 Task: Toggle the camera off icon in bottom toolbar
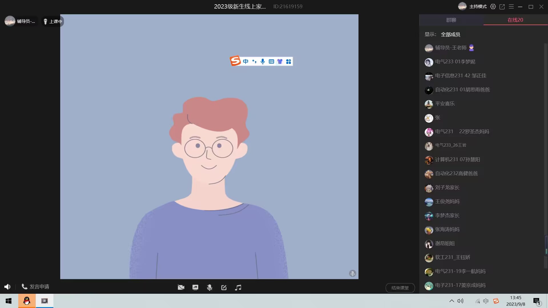click(181, 287)
